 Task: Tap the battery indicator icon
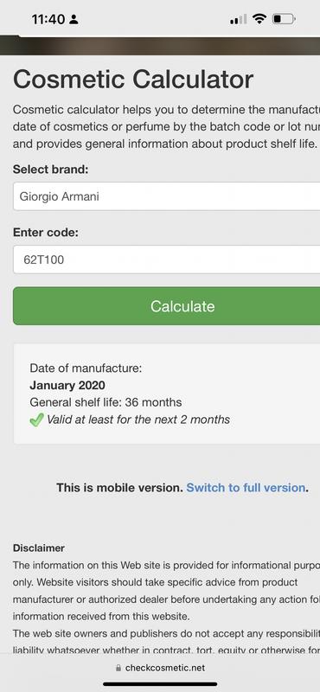pos(284,19)
